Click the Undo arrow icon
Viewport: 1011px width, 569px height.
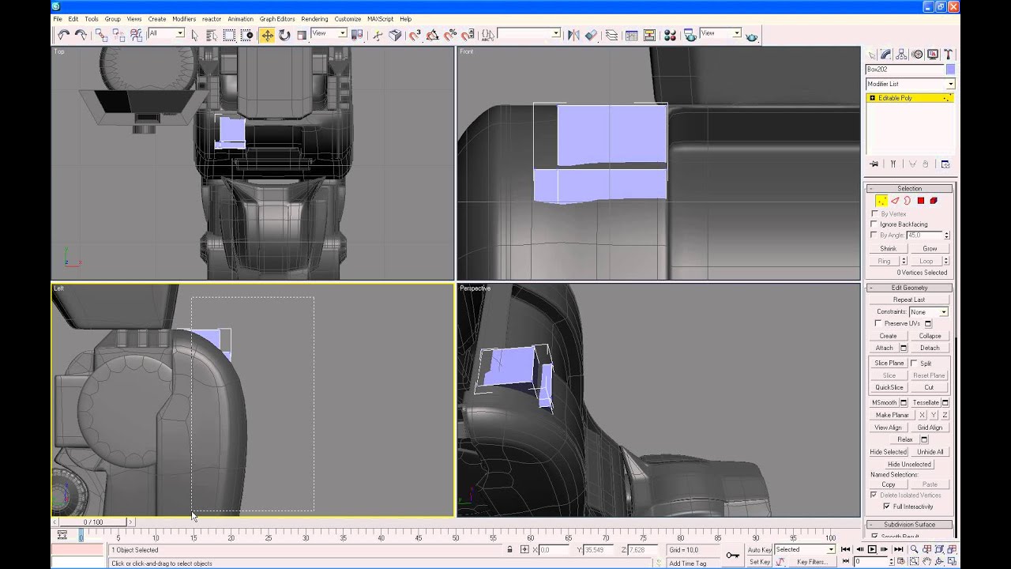(x=63, y=35)
